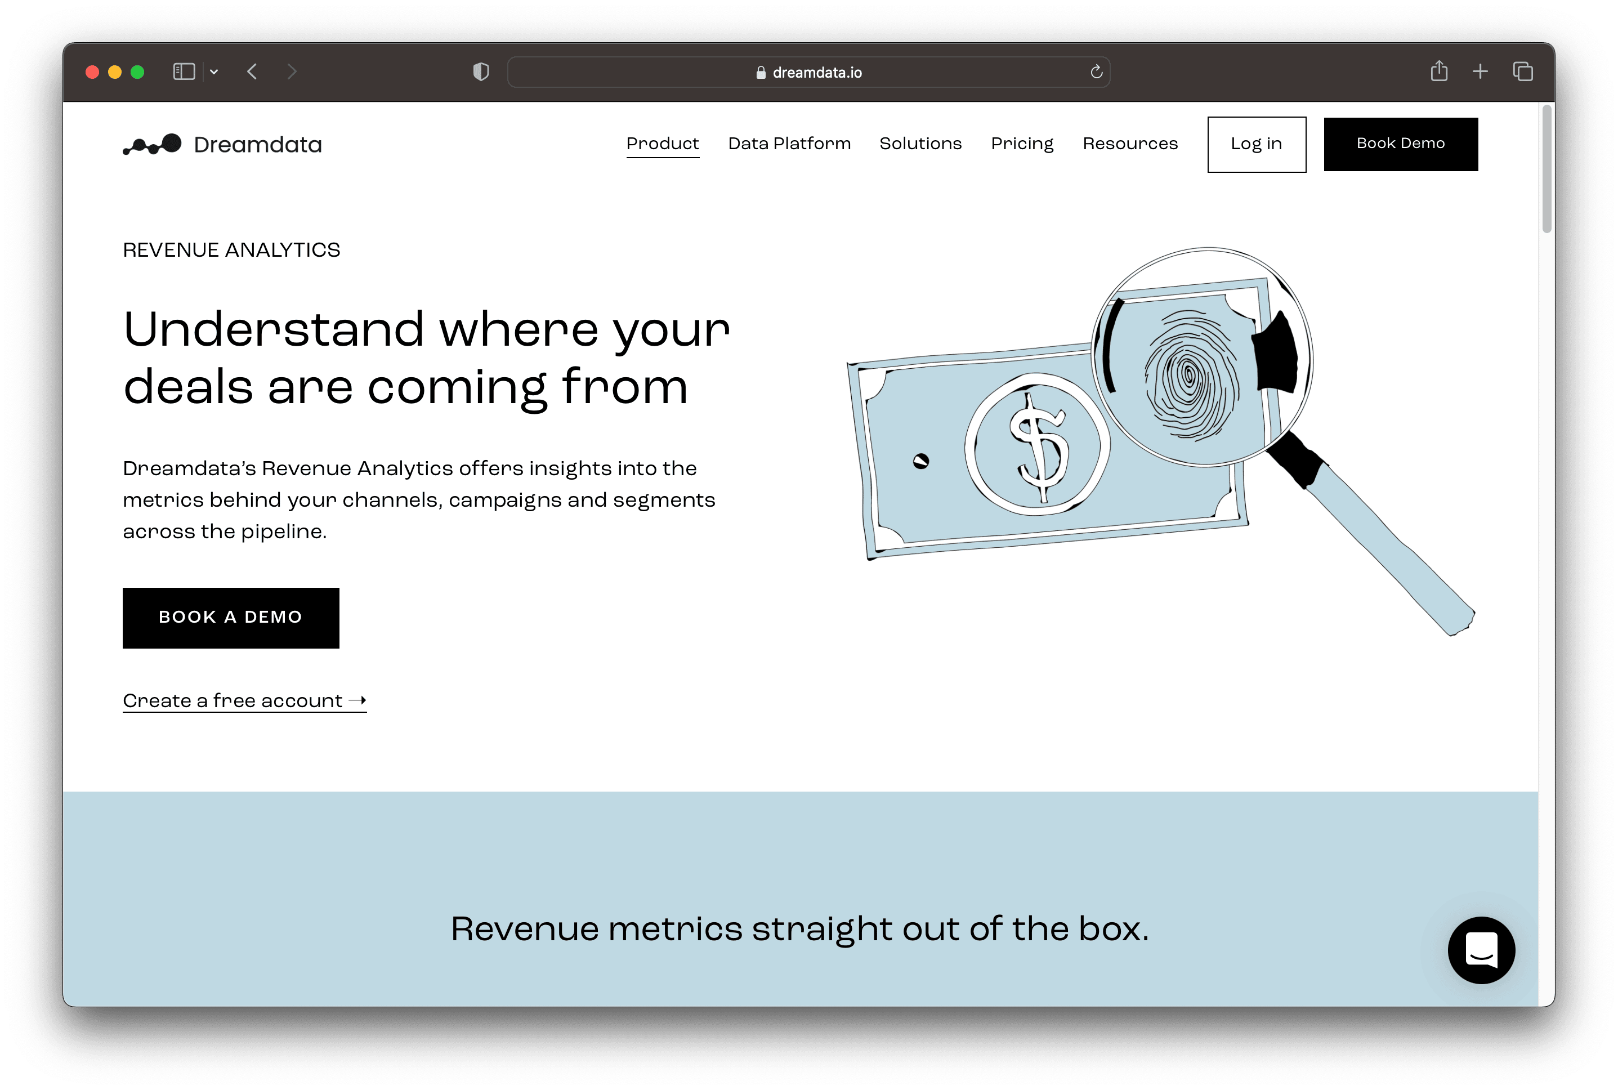The width and height of the screenshot is (1618, 1090).
Task: Expand the Resources nav item
Action: (x=1130, y=144)
